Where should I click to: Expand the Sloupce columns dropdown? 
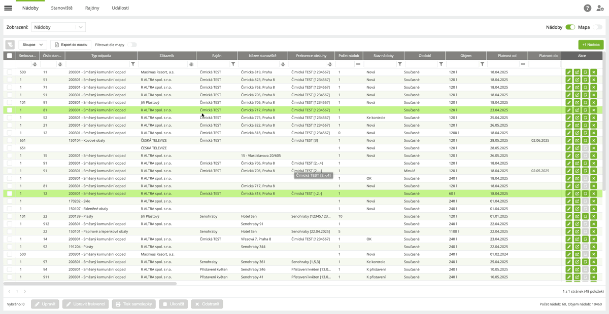[x=33, y=45]
